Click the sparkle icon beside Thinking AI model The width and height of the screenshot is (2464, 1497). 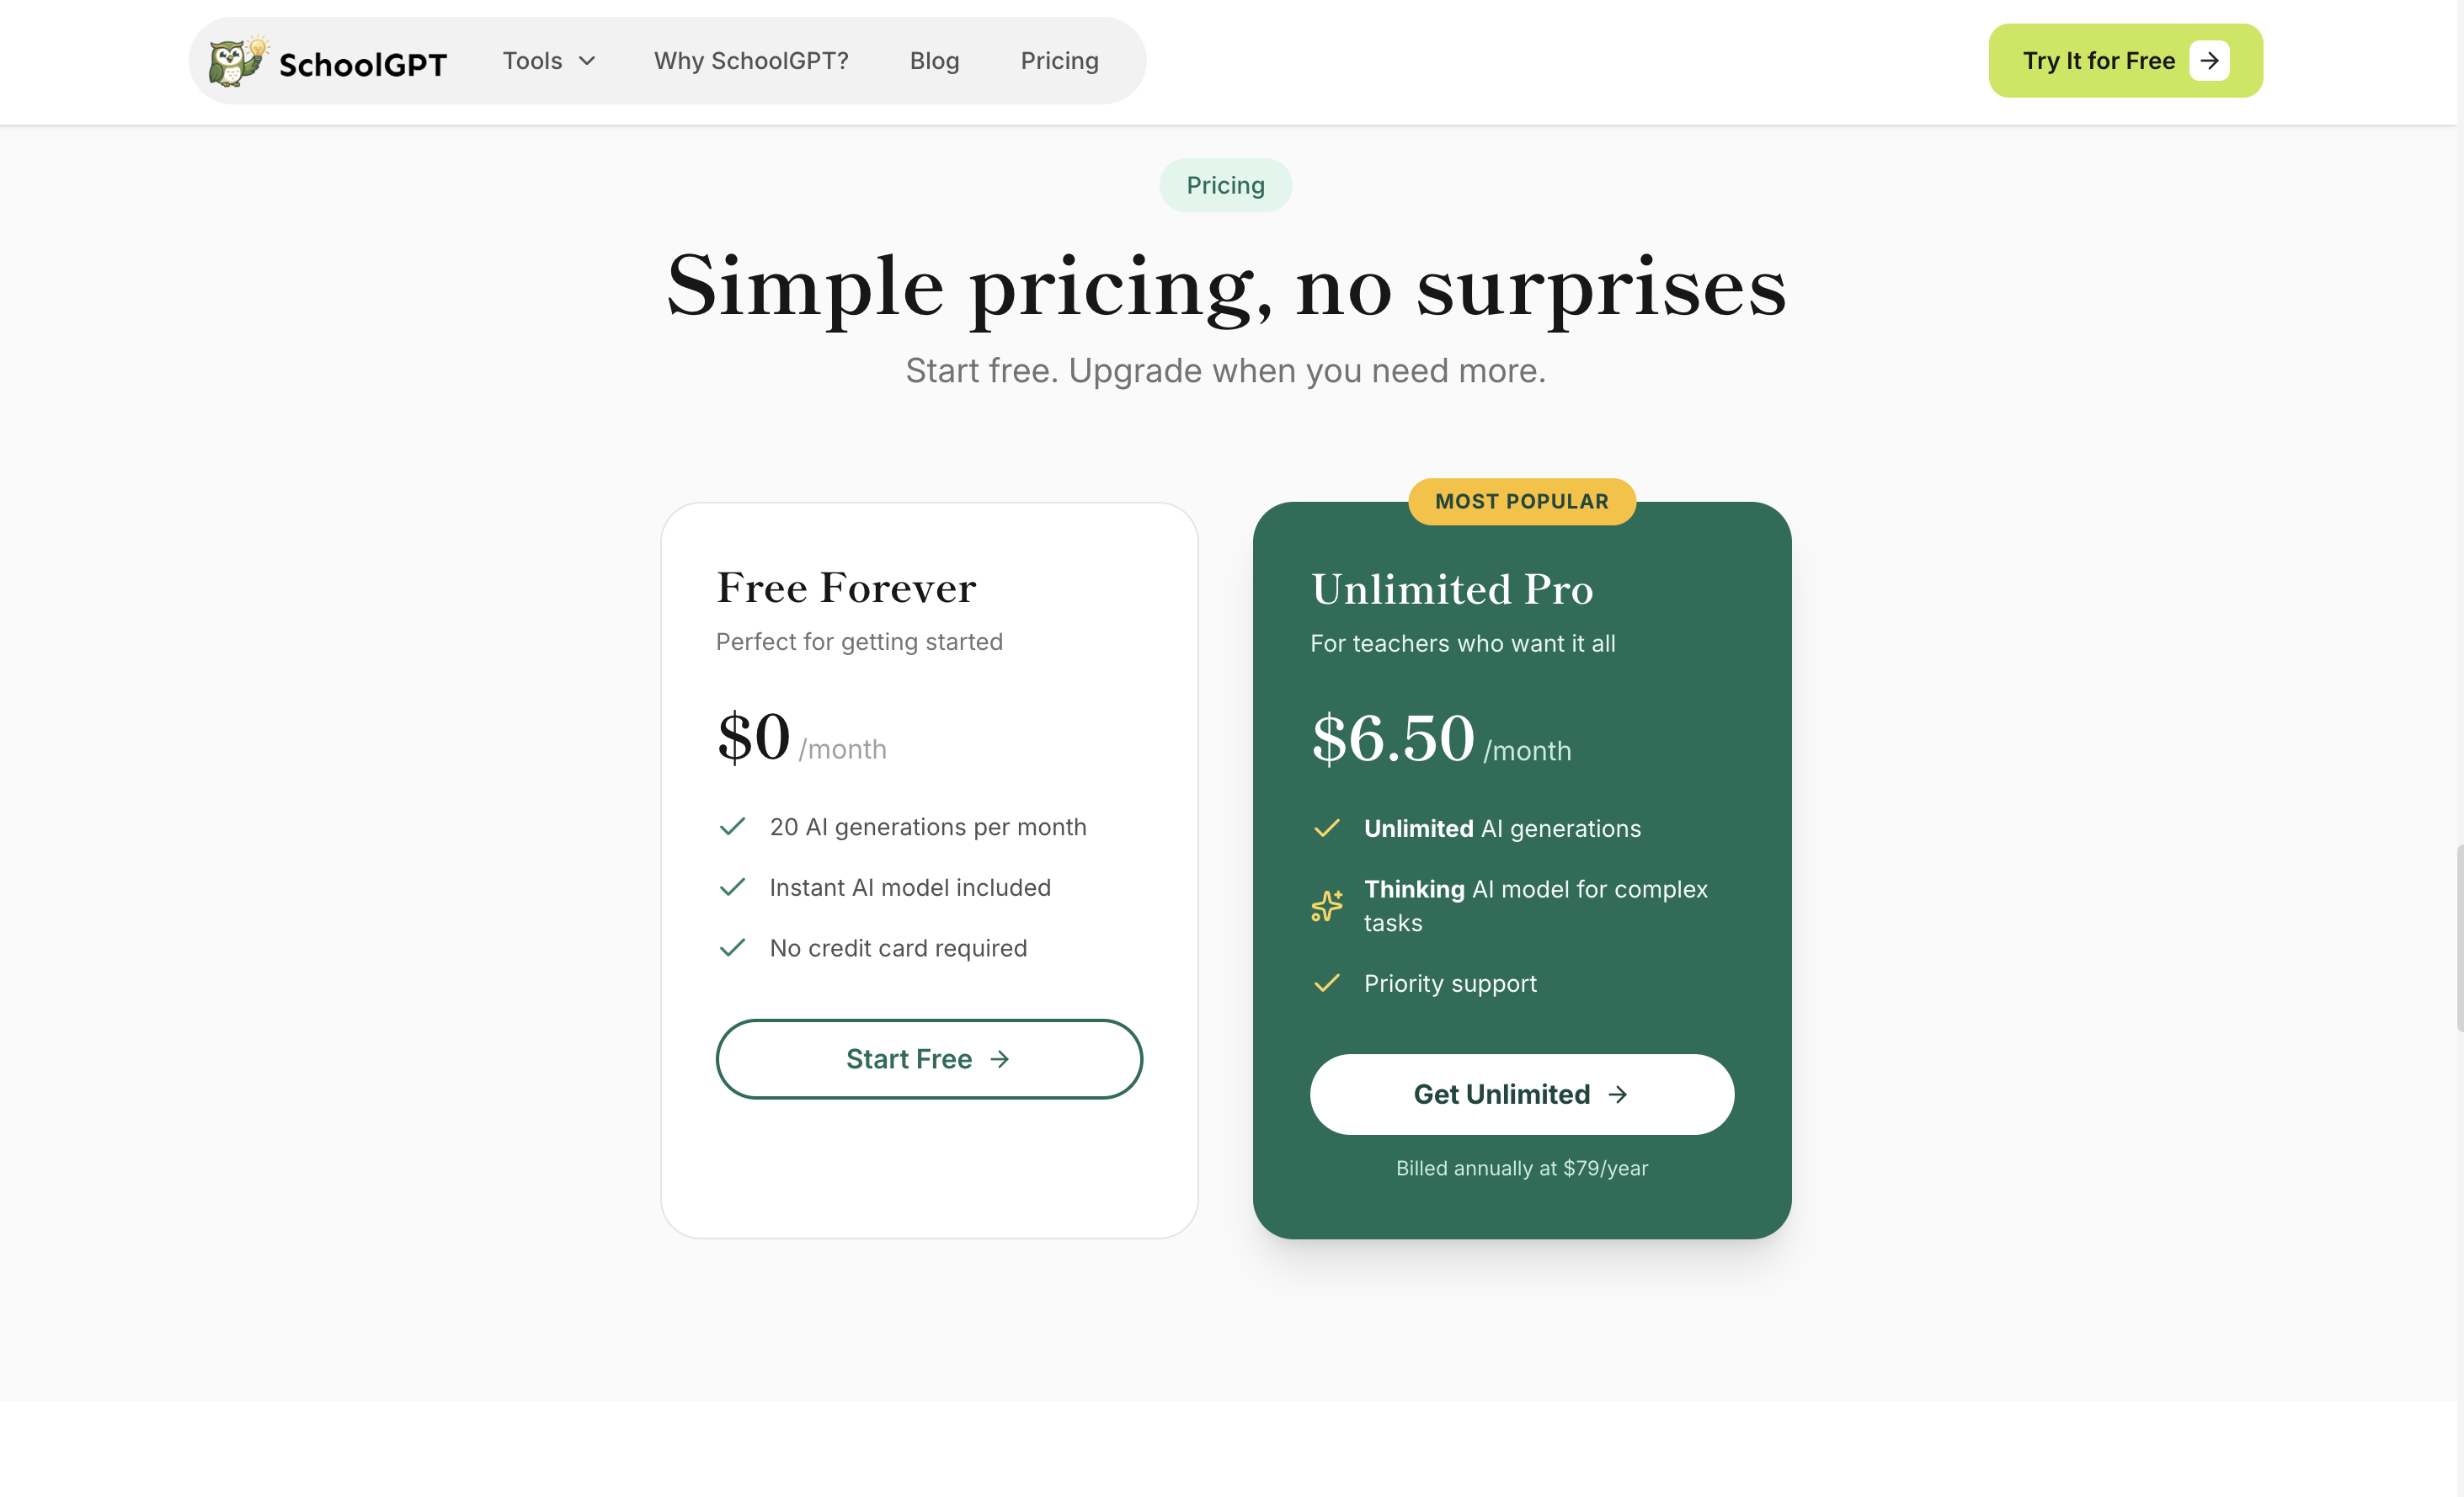(1326, 905)
